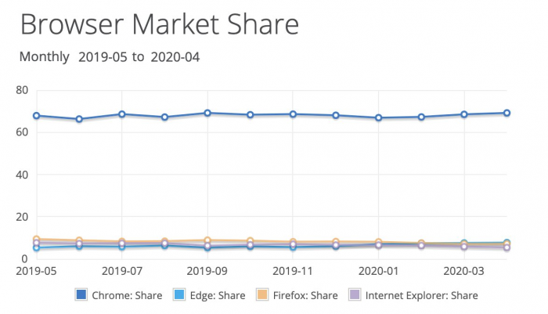Screen dimensions: 548x314
Task: Click the 'Browser Market Share' chart title
Action: pos(159,23)
